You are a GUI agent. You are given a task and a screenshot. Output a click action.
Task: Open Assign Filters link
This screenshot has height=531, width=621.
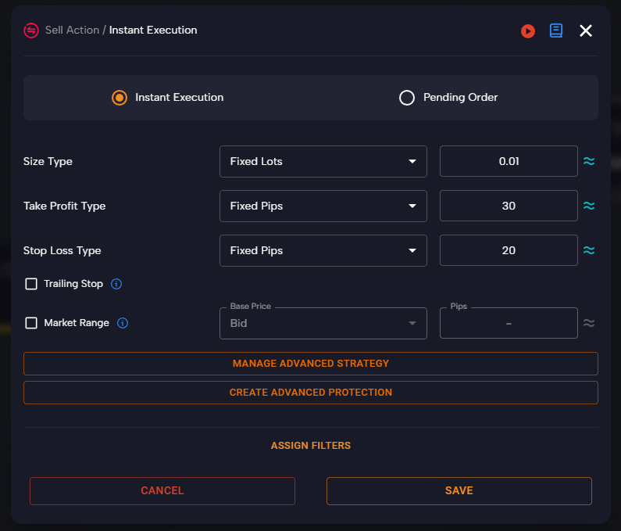coord(310,446)
